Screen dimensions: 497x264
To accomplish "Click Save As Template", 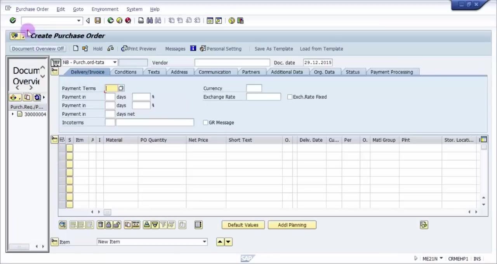I will [x=274, y=49].
